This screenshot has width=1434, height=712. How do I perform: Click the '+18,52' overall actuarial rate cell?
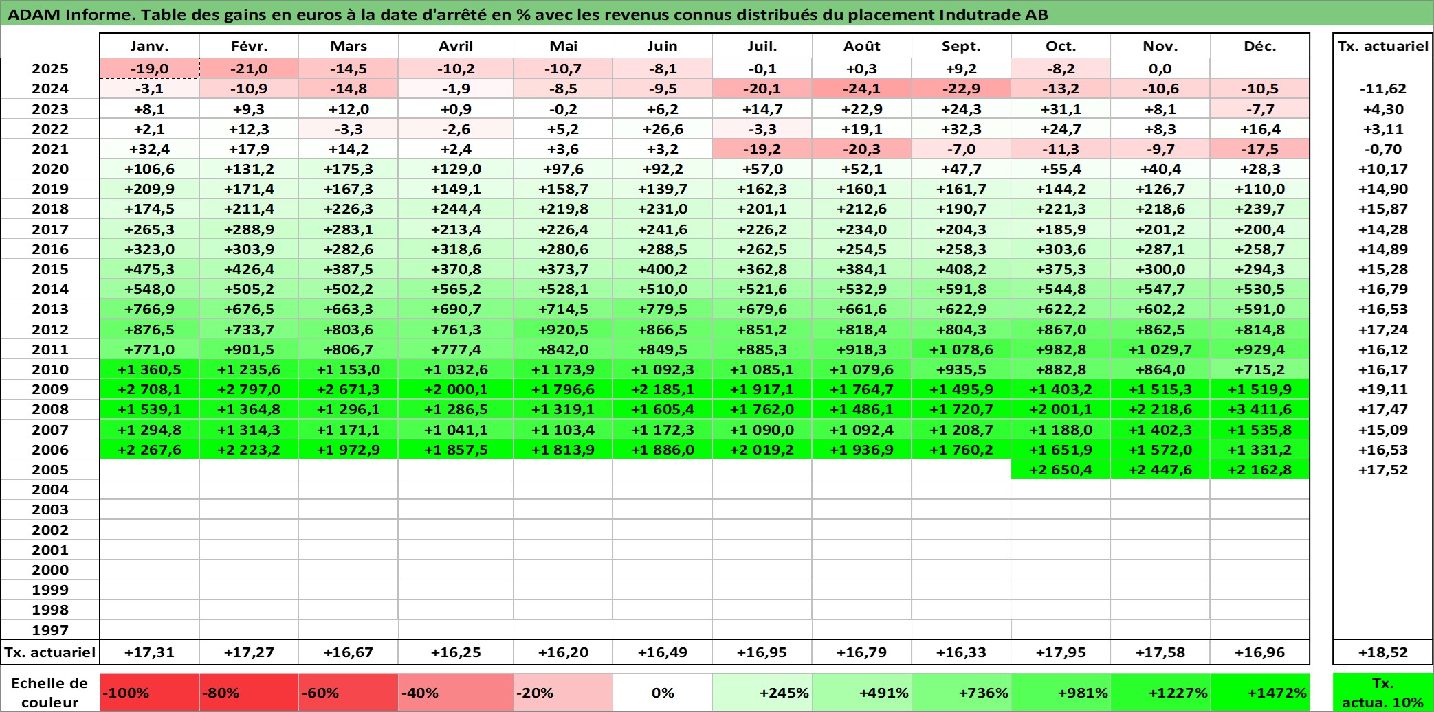1383,652
